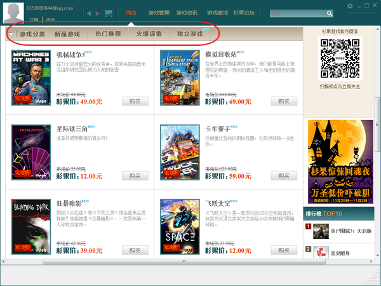
Task: Buy 模拟回收站 with 购买 button
Action: click(x=284, y=101)
